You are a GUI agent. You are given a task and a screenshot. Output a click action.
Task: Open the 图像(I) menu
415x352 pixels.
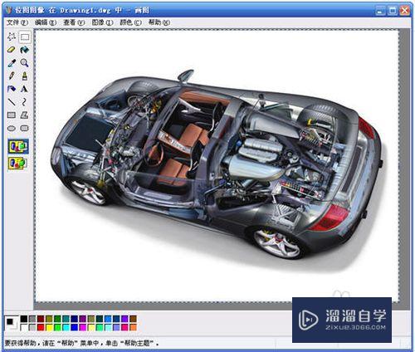(x=102, y=22)
